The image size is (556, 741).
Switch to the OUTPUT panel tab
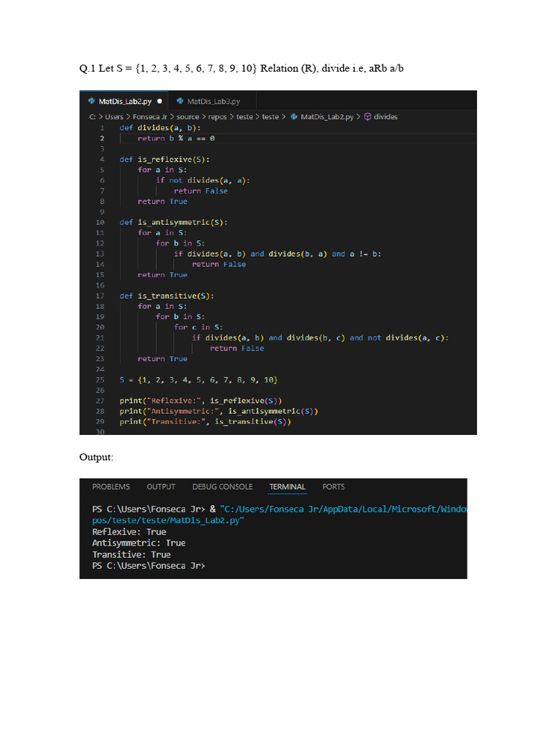[161, 487]
